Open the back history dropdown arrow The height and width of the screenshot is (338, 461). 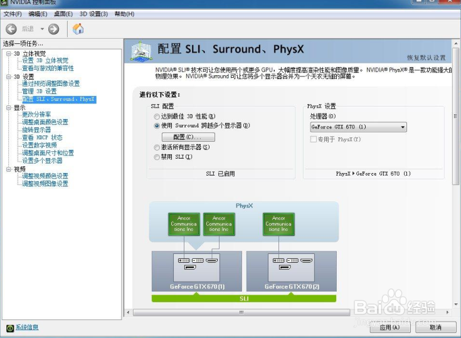42,29
